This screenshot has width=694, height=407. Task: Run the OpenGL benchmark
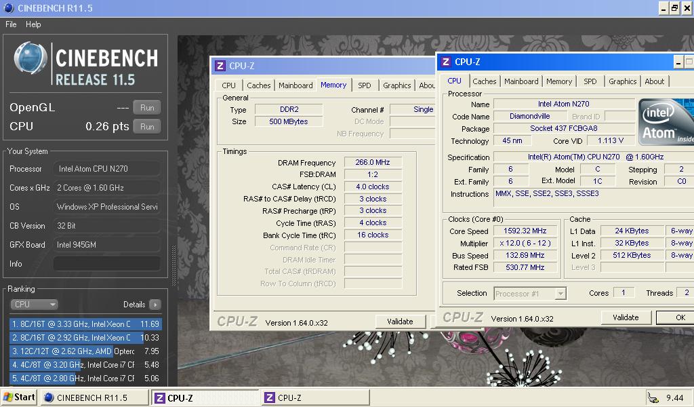click(147, 108)
